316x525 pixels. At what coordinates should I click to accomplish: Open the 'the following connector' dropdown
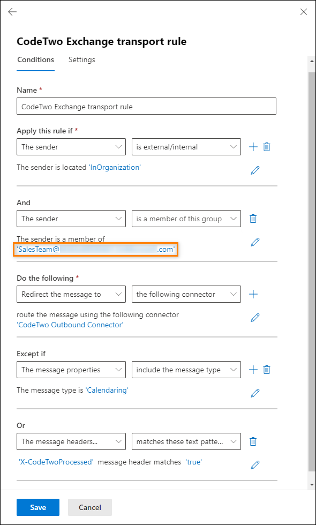pyautogui.click(x=186, y=294)
